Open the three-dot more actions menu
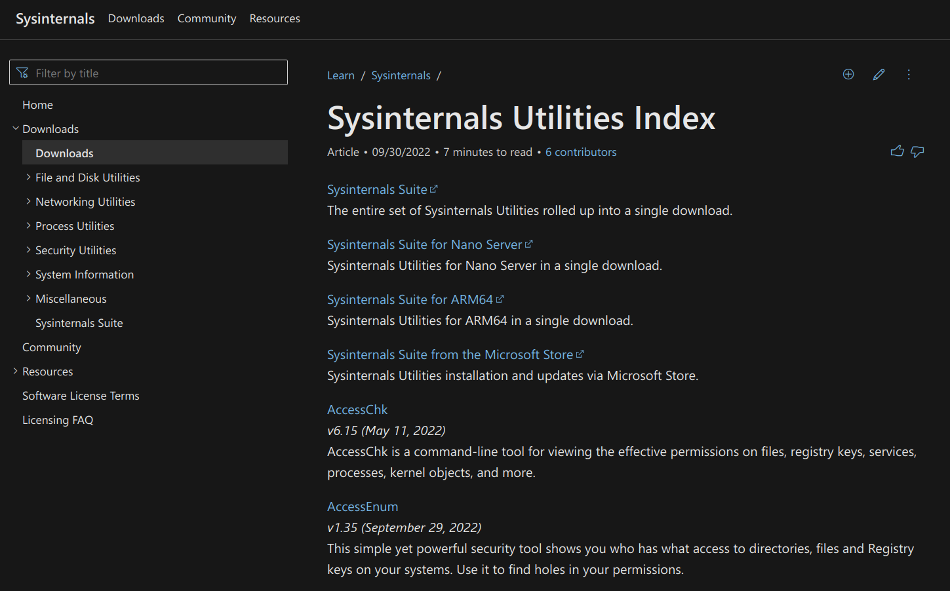This screenshot has height=591, width=950. point(909,75)
